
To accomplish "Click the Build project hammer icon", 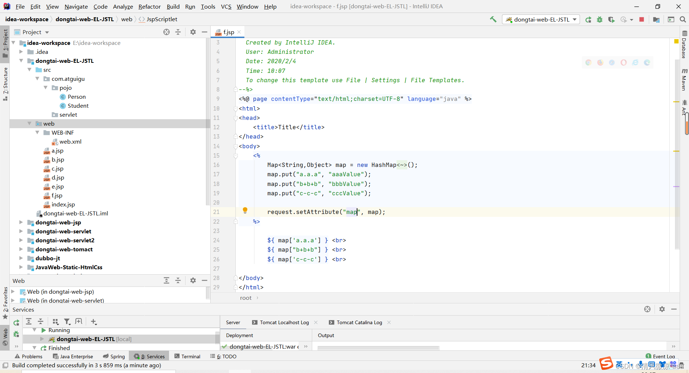I will tap(493, 19).
